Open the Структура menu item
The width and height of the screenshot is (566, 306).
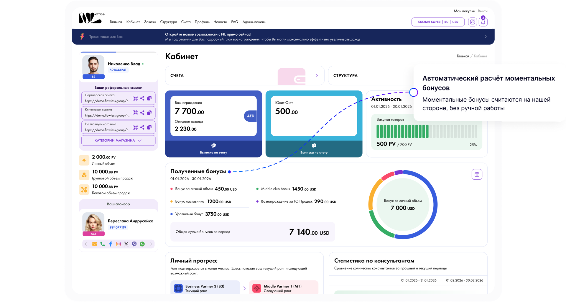pyautogui.click(x=169, y=22)
